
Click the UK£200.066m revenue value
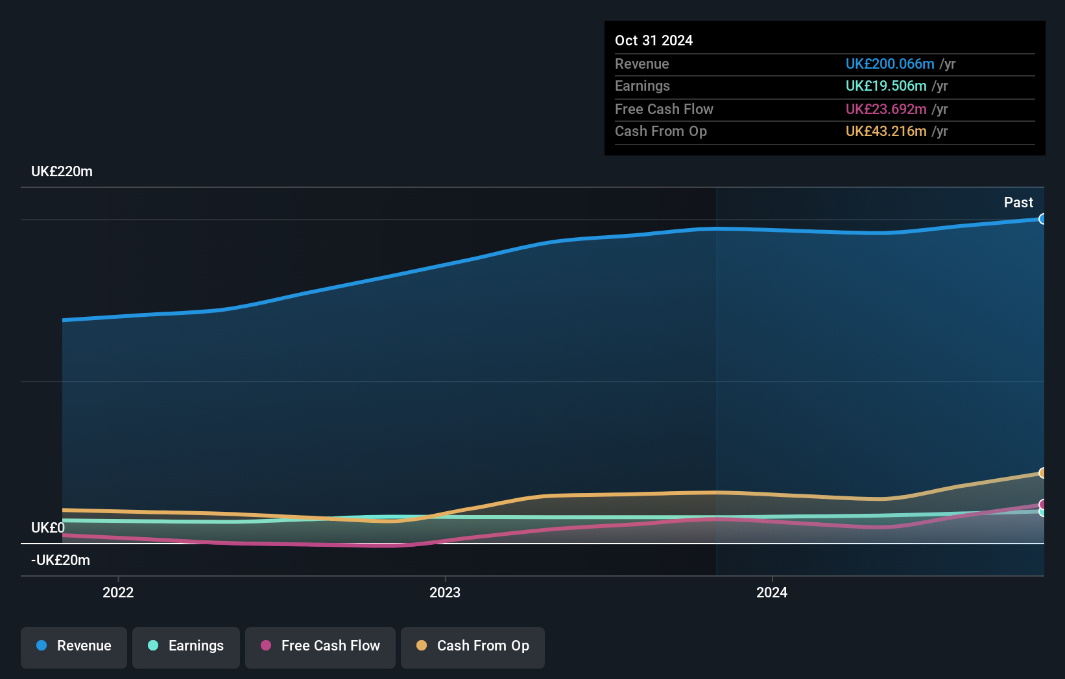(x=890, y=63)
